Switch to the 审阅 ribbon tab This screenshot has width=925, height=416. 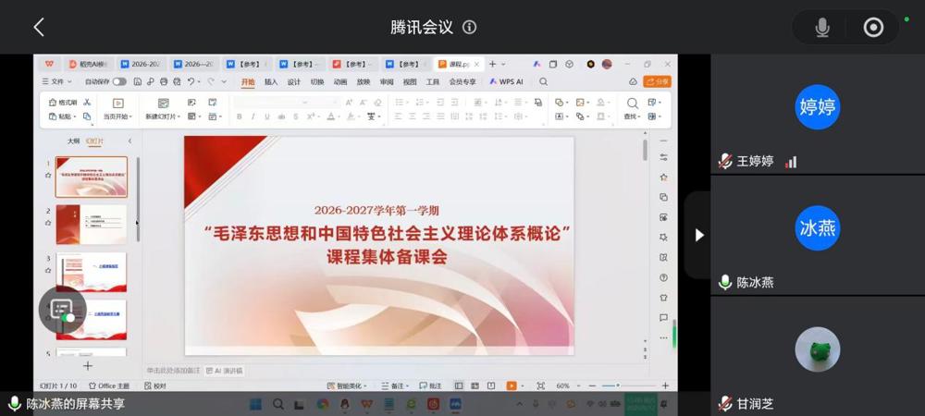coord(387,82)
